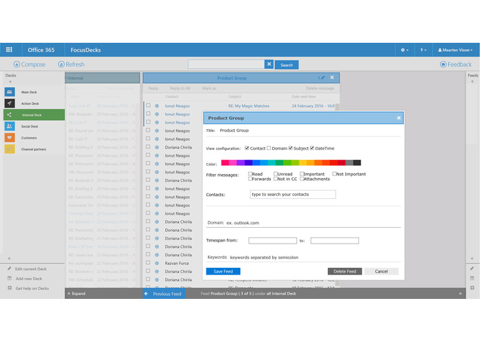This screenshot has width=480, height=341.
Task: Enable the Not Important filter checkbox
Action: click(x=334, y=174)
